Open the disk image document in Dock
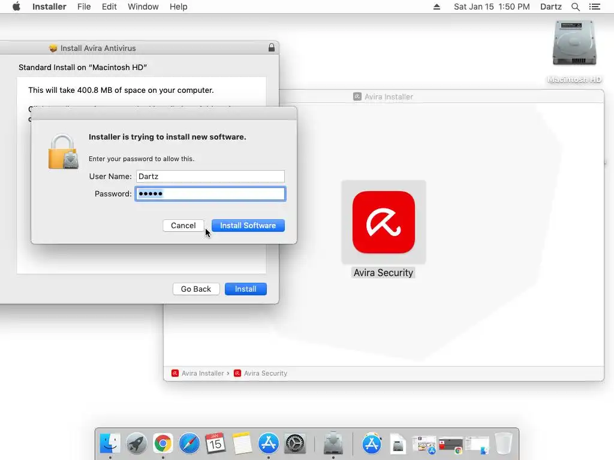Image resolution: width=614 pixels, height=460 pixels. pos(398,444)
